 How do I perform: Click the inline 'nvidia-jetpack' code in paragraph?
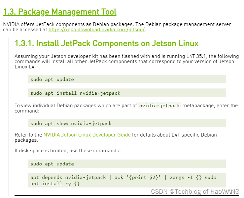click(x=159, y=106)
